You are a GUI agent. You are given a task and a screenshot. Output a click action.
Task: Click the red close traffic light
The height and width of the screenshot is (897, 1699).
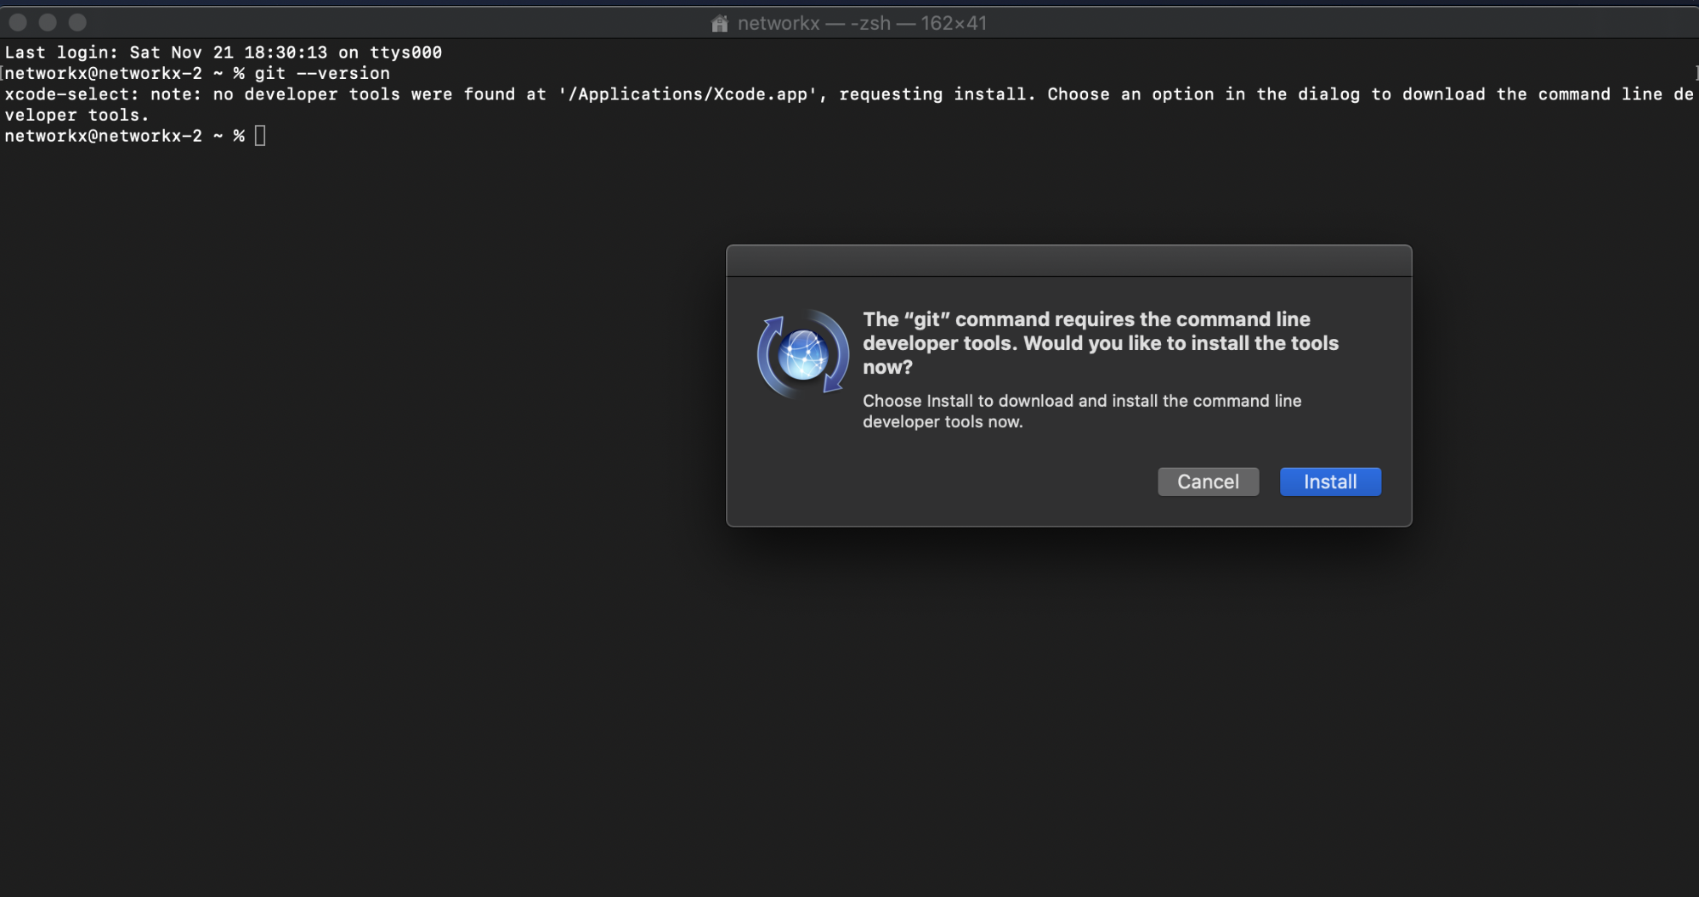coord(16,22)
